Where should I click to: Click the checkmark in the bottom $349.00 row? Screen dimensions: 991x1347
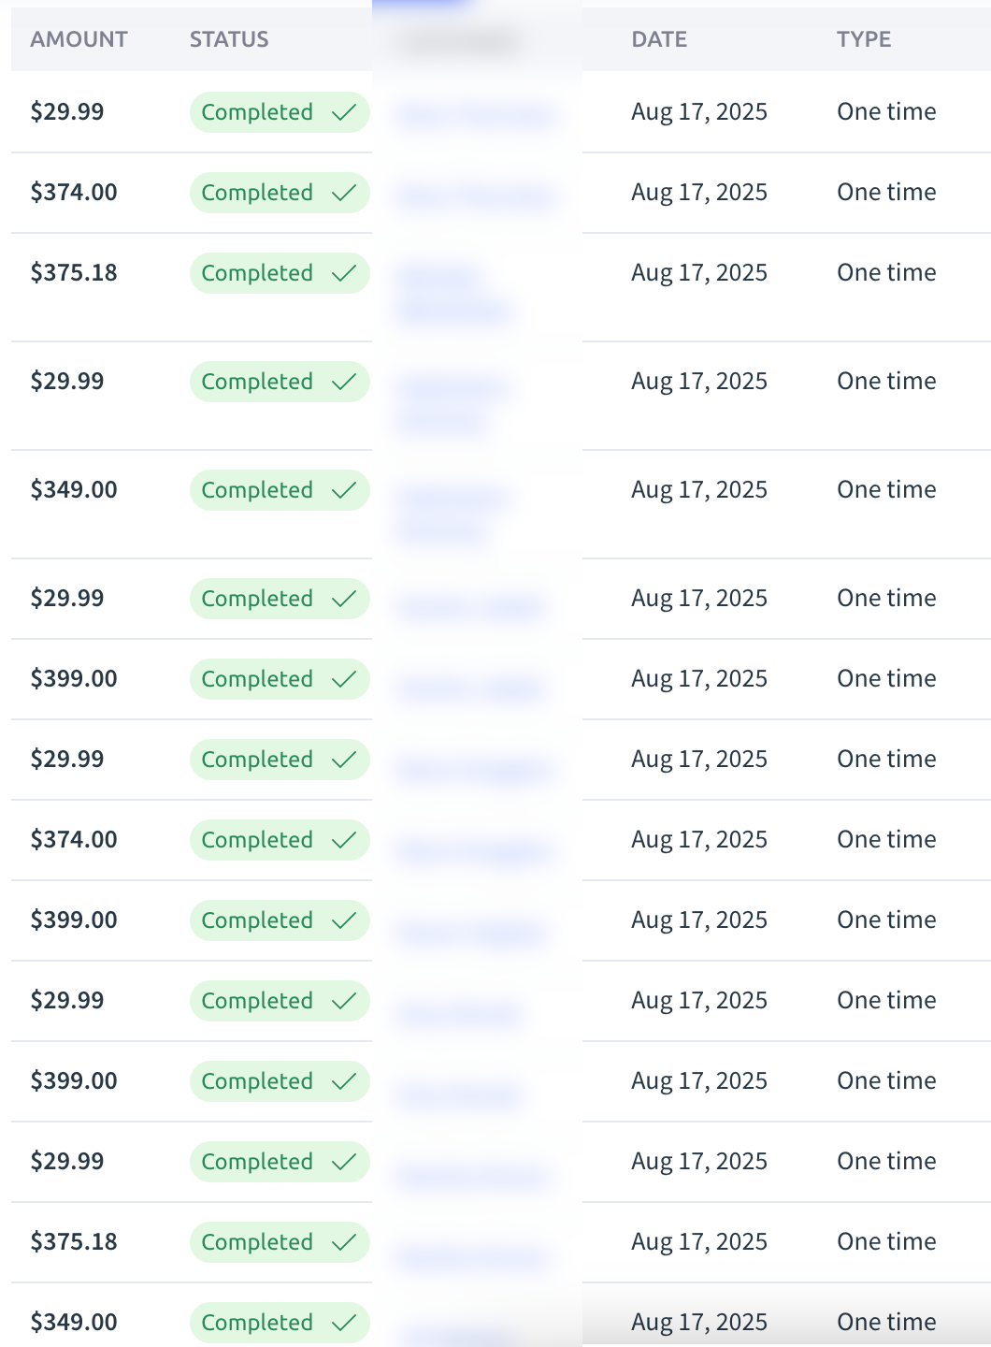click(344, 1323)
